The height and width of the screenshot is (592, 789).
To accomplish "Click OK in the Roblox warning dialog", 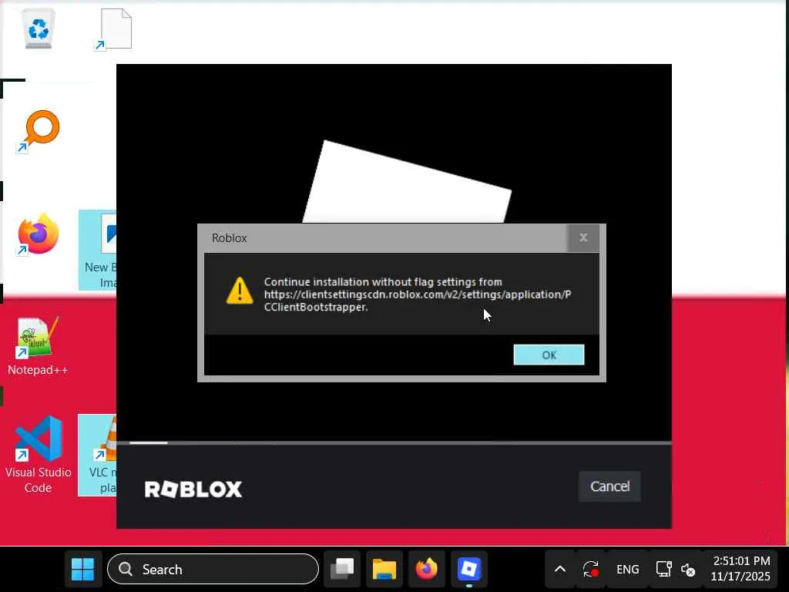I will [549, 355].
